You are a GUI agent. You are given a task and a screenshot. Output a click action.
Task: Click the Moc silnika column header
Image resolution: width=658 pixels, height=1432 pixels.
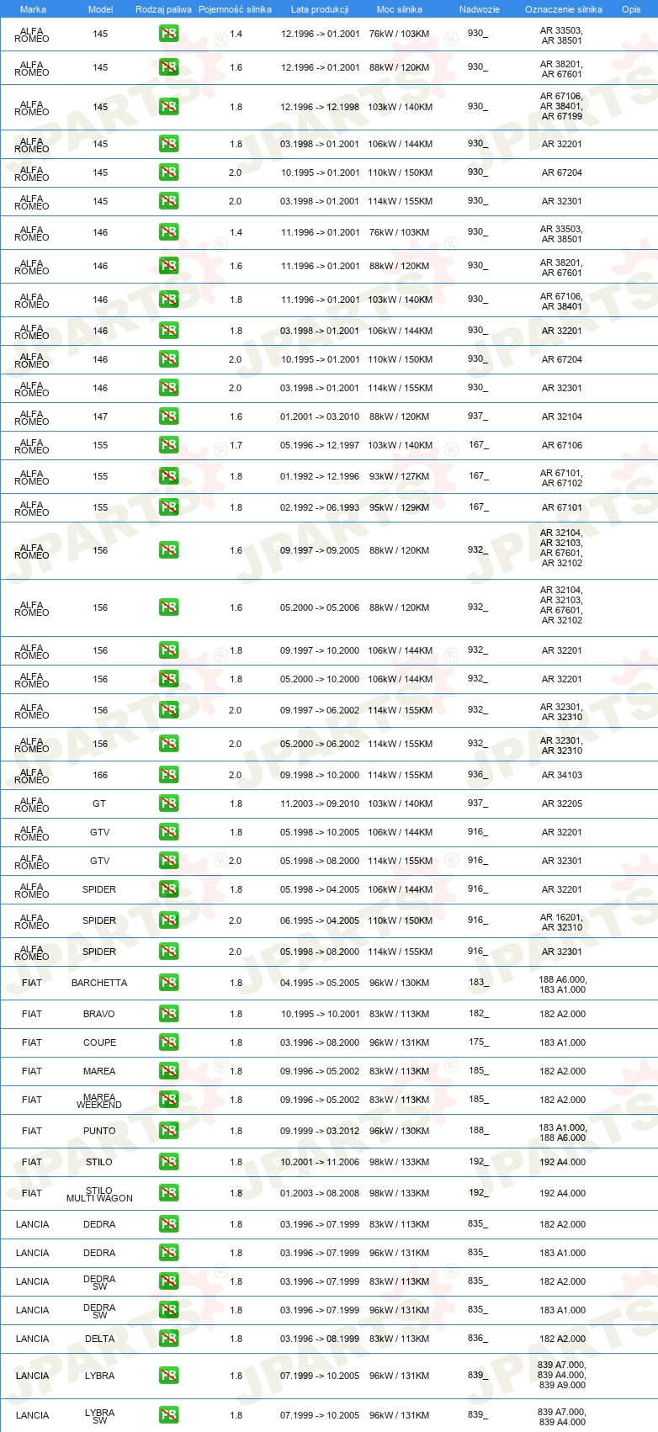point(400,9)
